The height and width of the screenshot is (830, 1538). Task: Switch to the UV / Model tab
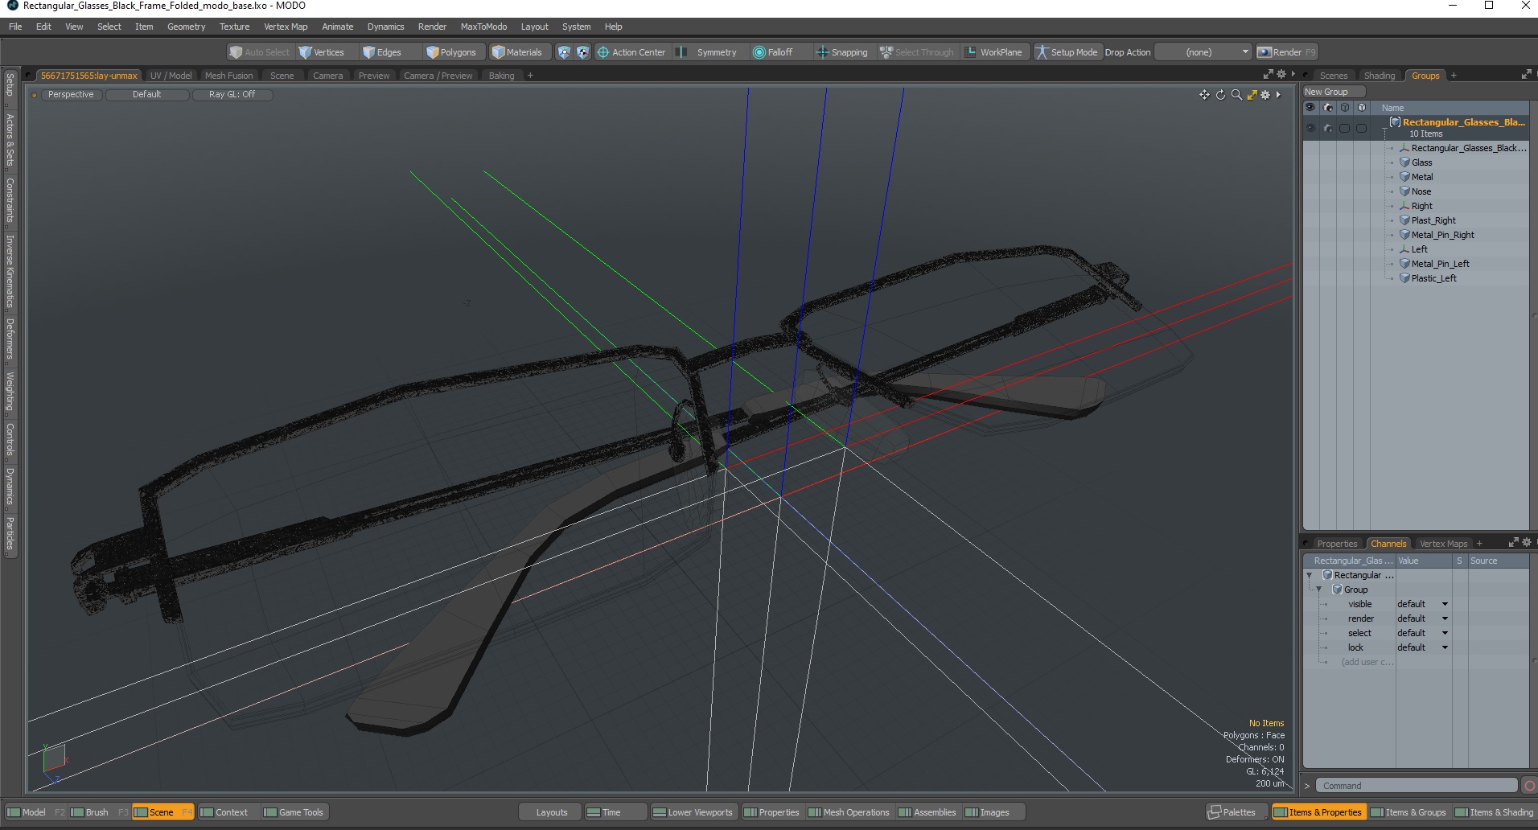pos(171,76)
